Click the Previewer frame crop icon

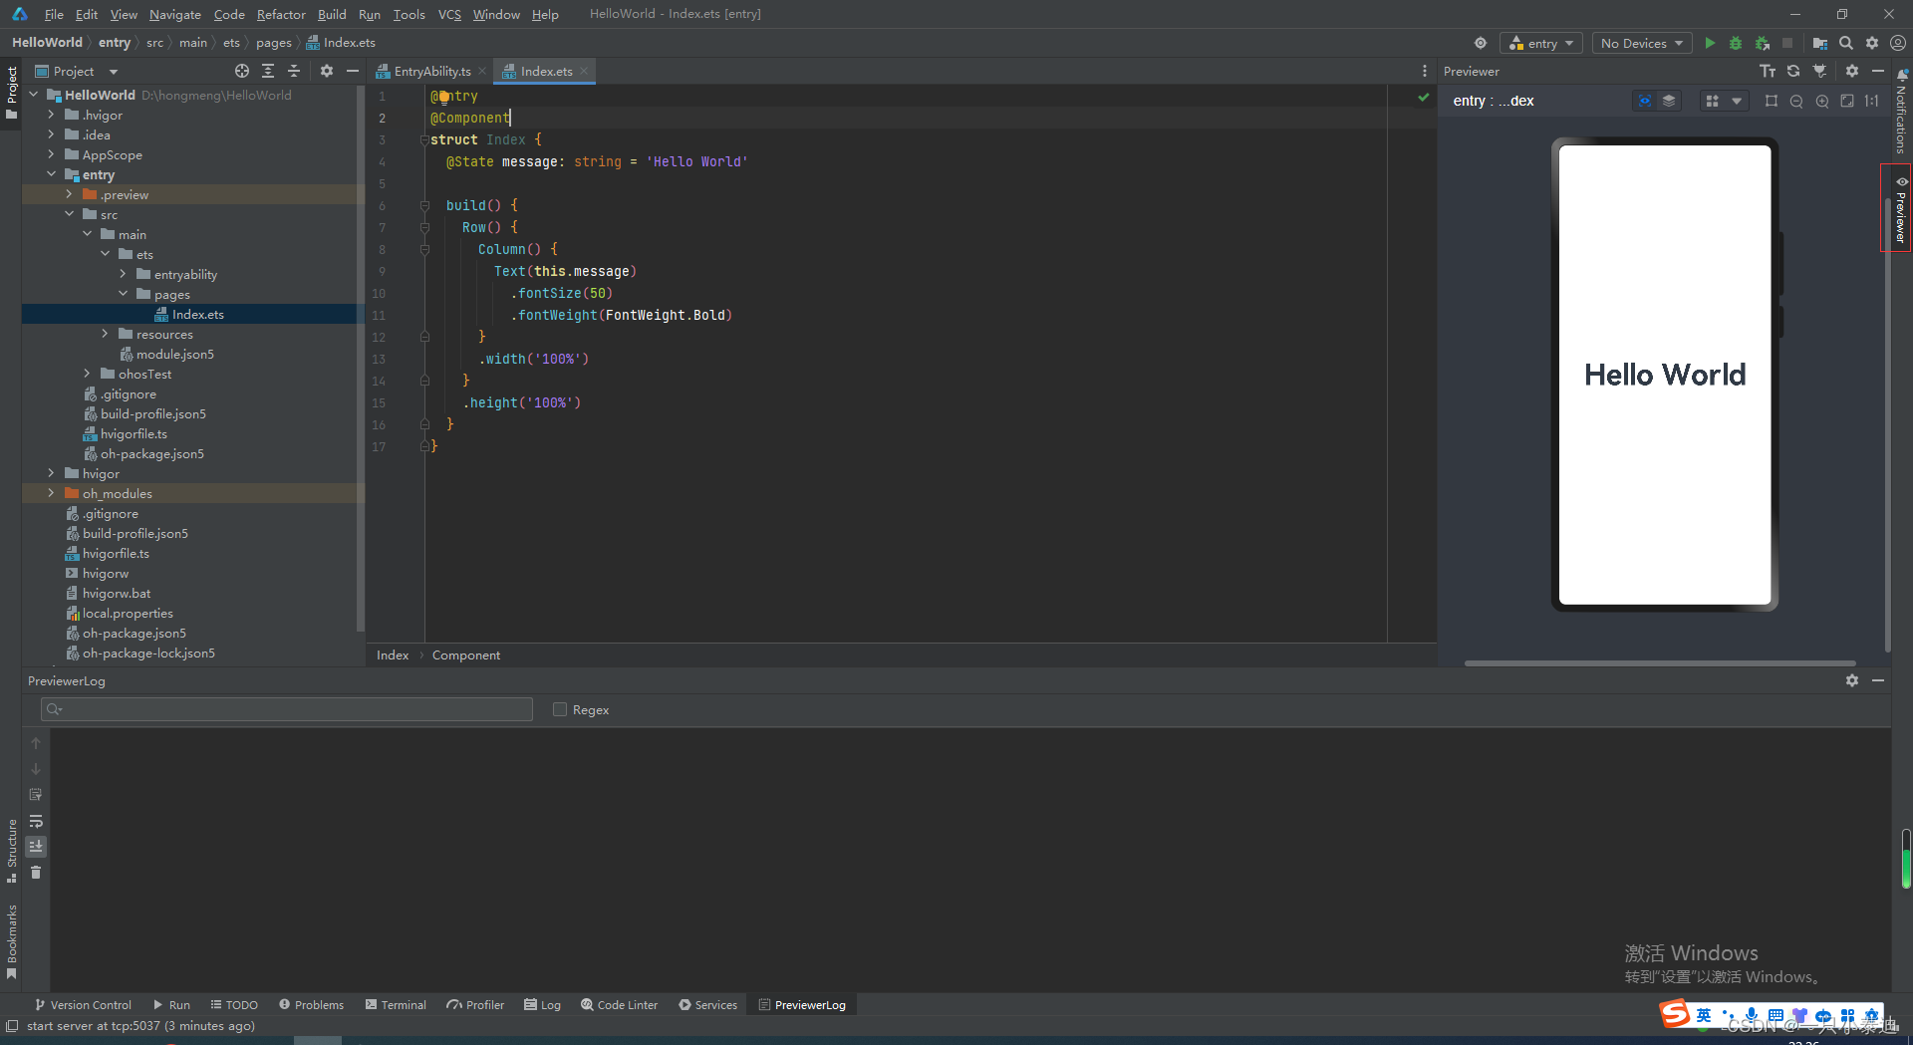click(1771, 101)
